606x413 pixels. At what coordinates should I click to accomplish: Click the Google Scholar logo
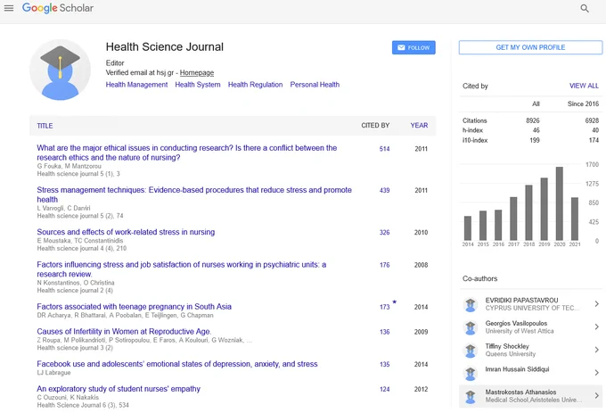click(x=58, y=8)
